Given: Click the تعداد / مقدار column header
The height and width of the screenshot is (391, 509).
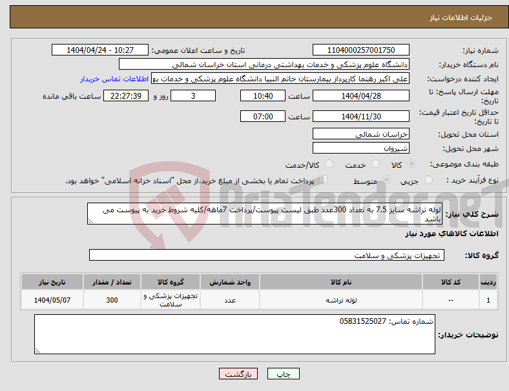Looking at the screenshot, I should click(112, 282).
